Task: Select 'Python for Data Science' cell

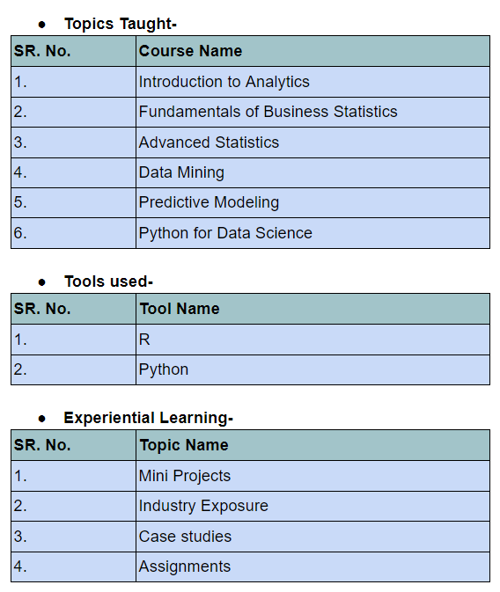Action: click(312, 233)
